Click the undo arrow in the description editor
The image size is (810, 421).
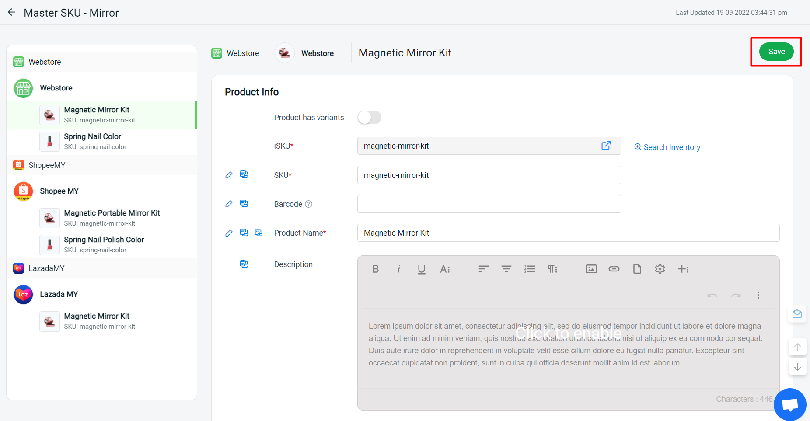[712, 295]
